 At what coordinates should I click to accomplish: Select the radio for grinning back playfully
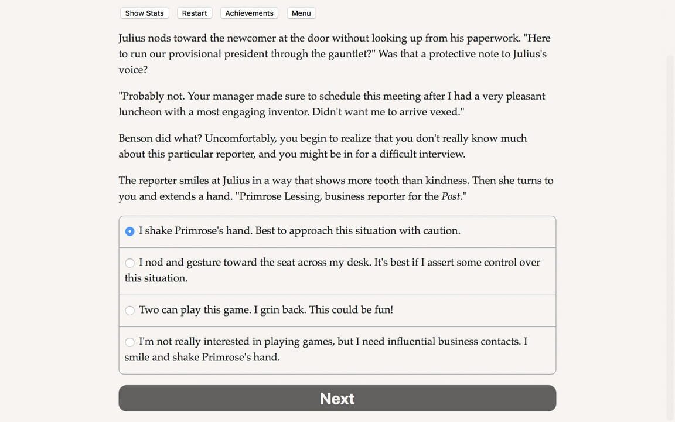tap(129, 310)
